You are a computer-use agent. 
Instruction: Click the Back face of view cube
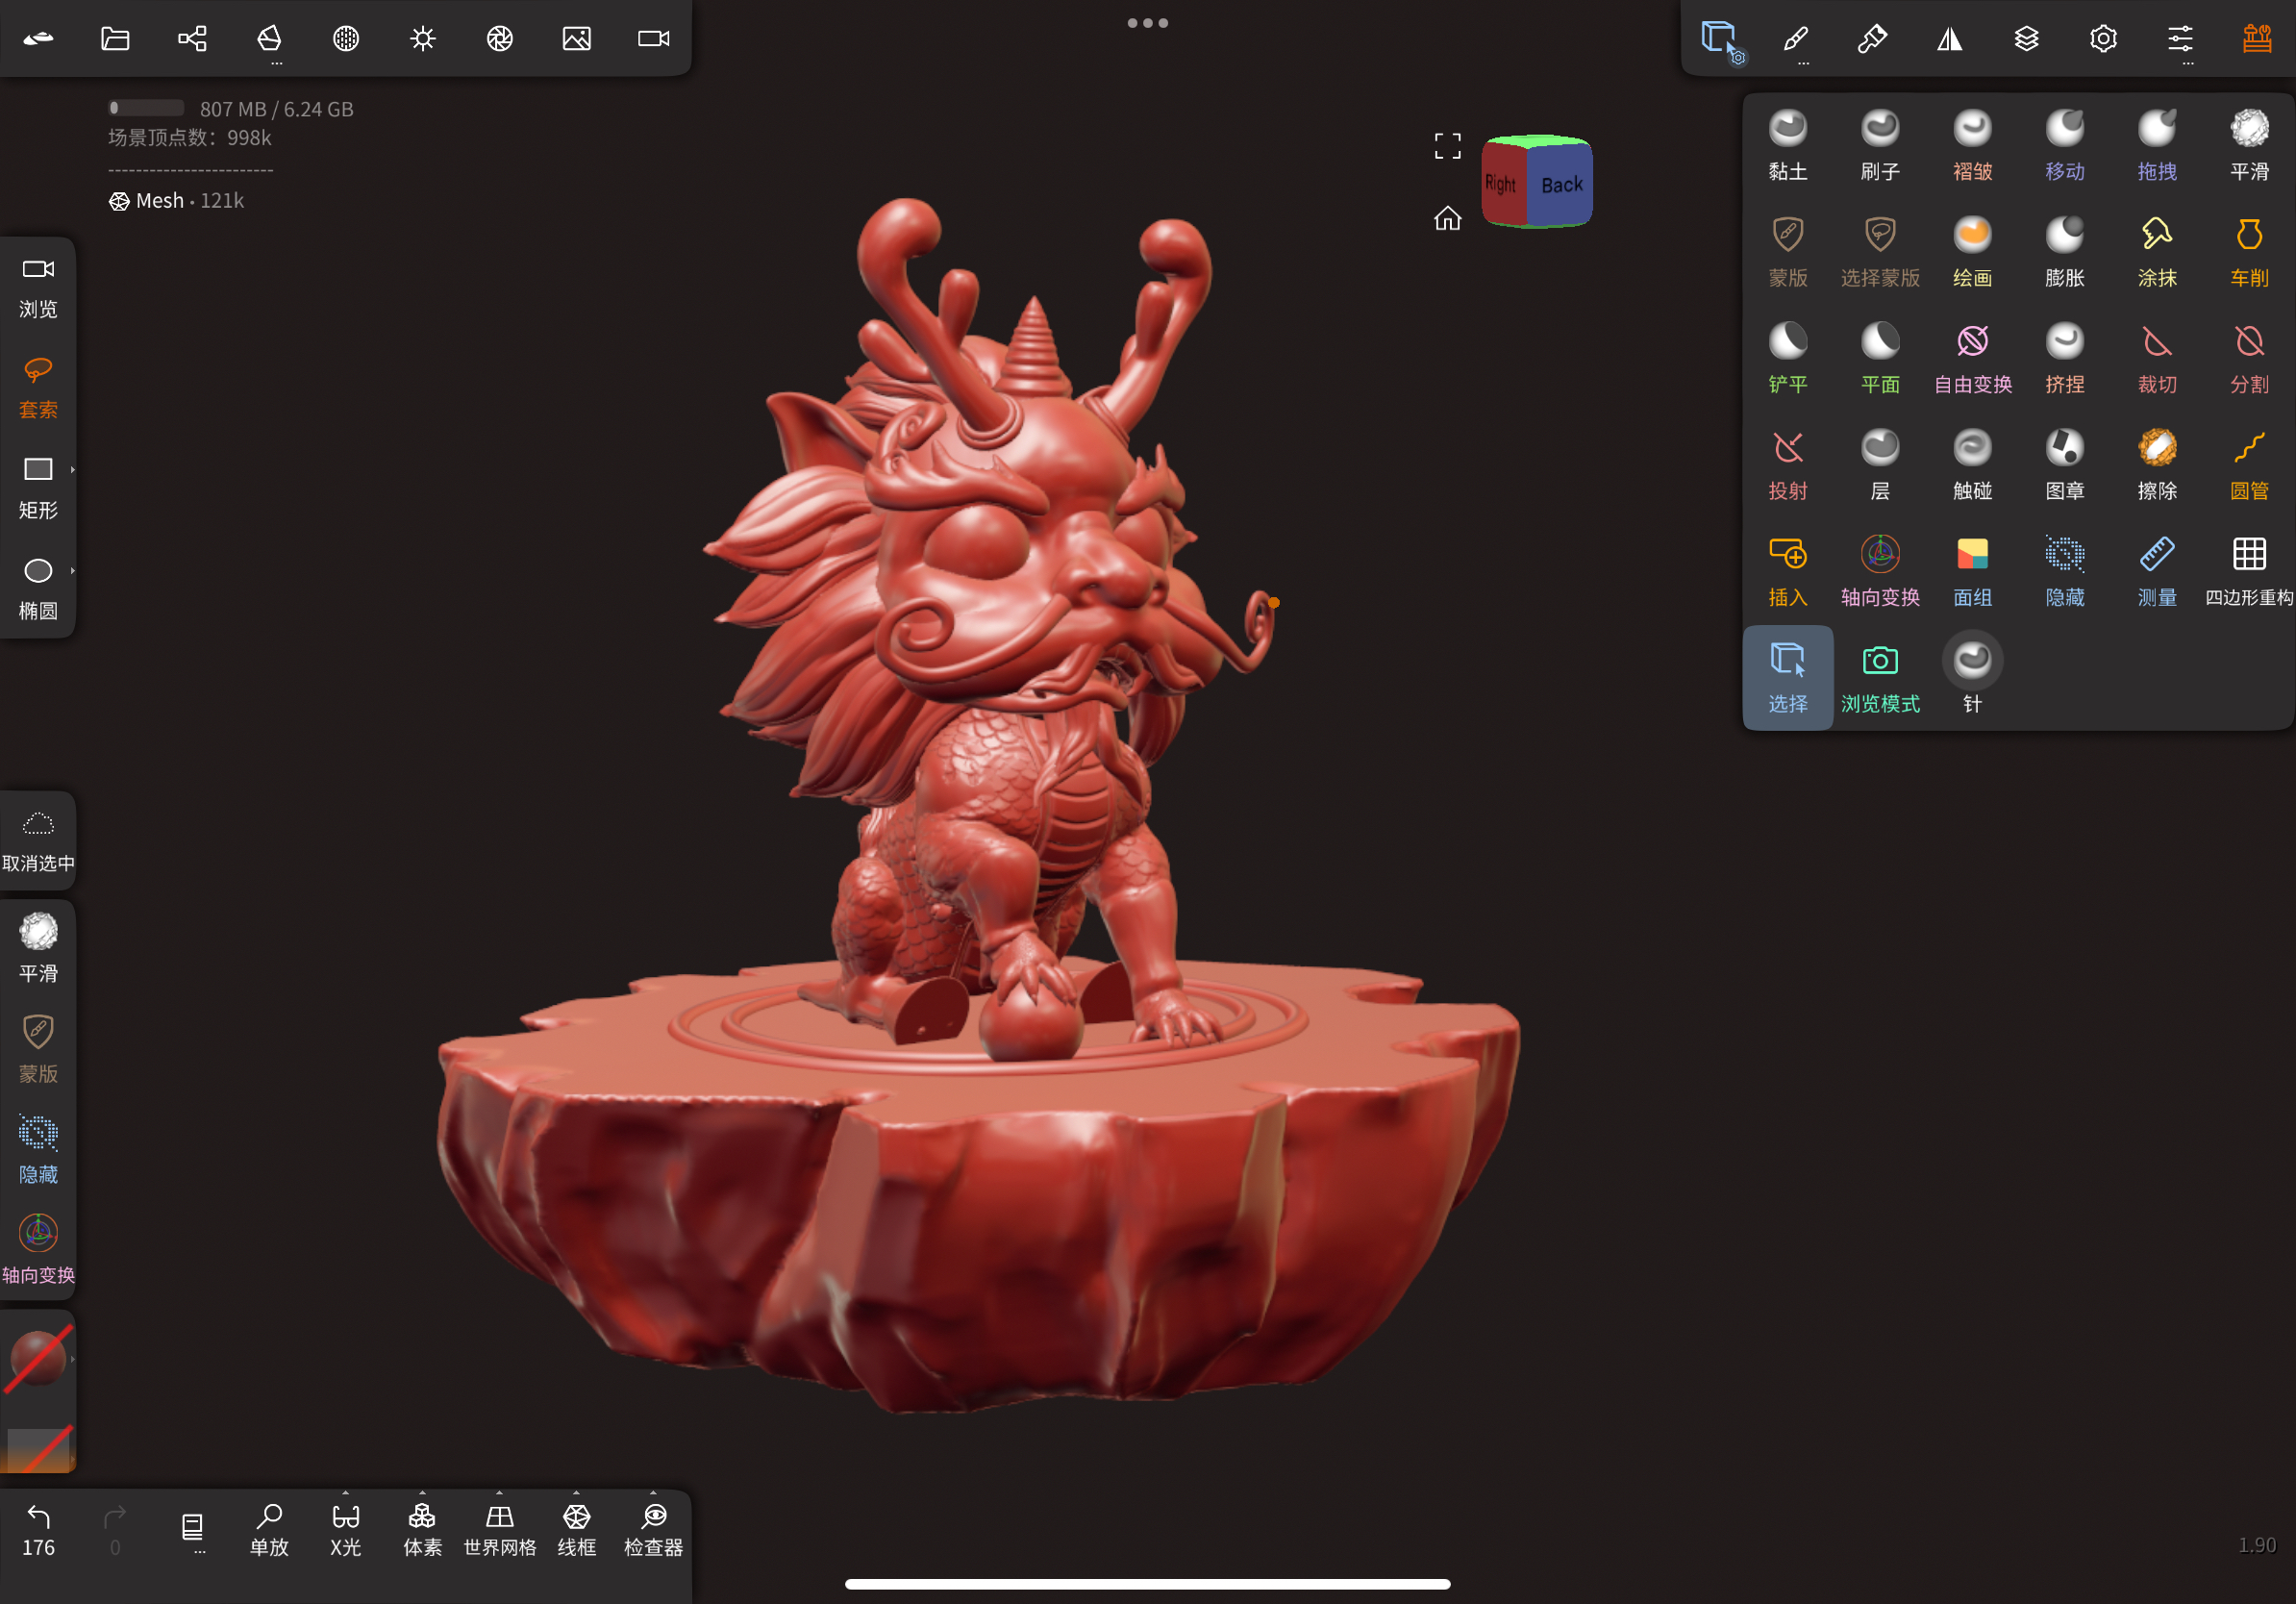coord(1560,184)
